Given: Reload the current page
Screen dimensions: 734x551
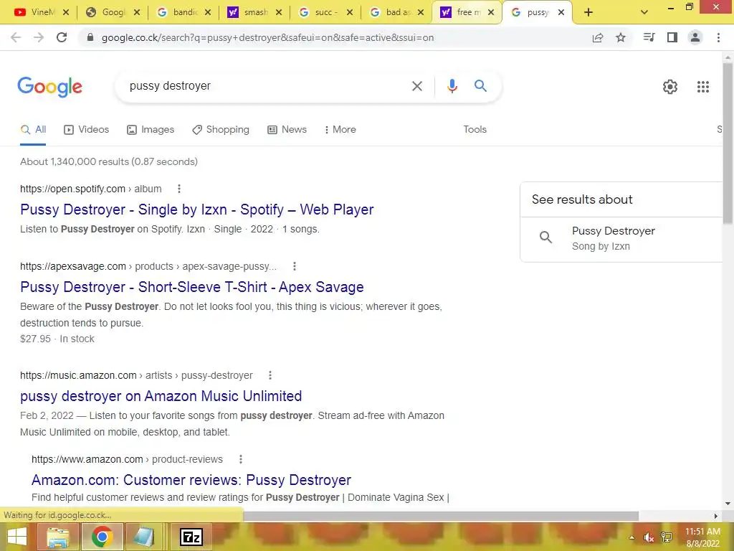Looking at the screenshot, I should click(62, 37).
